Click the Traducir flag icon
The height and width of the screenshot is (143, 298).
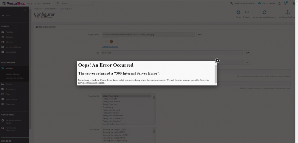coord(246,12)
